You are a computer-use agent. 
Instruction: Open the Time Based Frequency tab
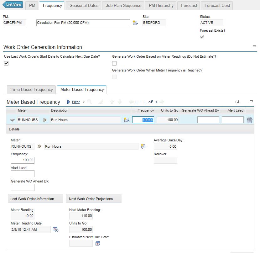point(32,90)
